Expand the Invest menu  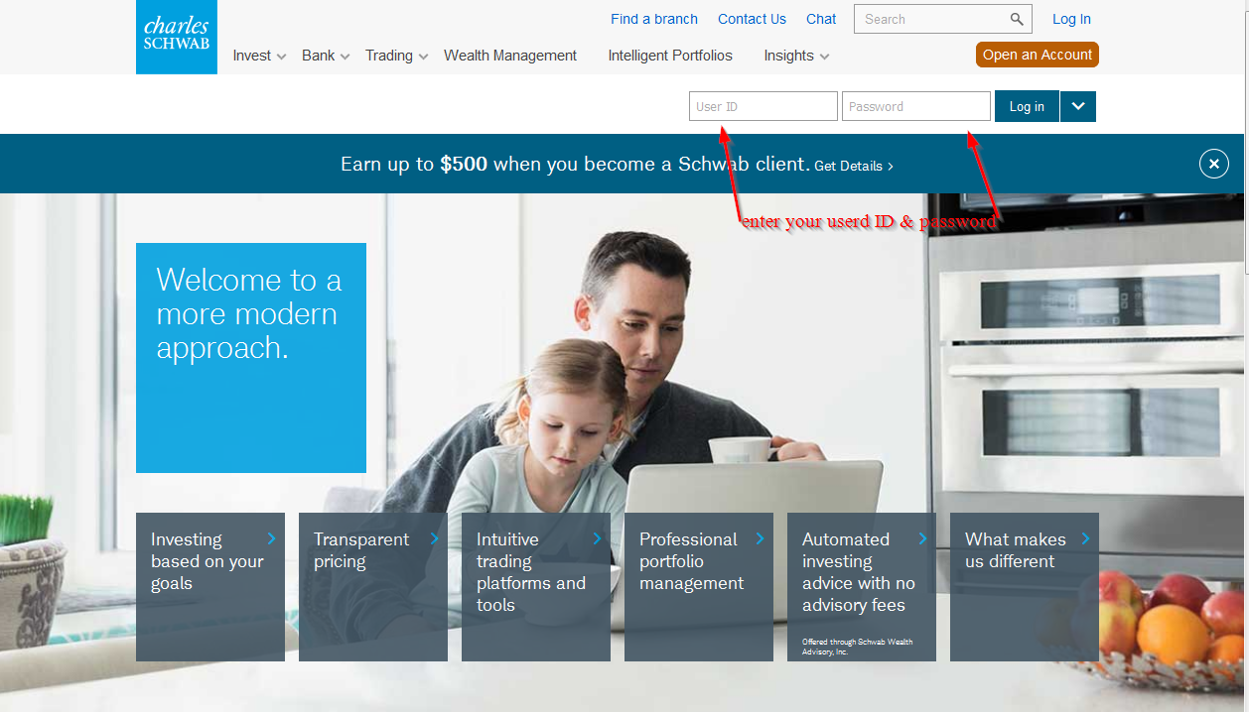[x=259, y=56]
